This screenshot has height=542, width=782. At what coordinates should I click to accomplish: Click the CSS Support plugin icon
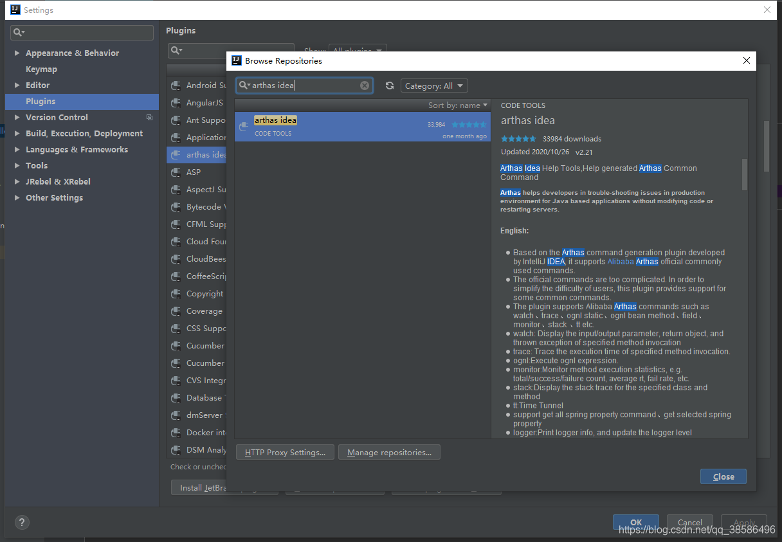pyautogui.click(x=175, y=329)
